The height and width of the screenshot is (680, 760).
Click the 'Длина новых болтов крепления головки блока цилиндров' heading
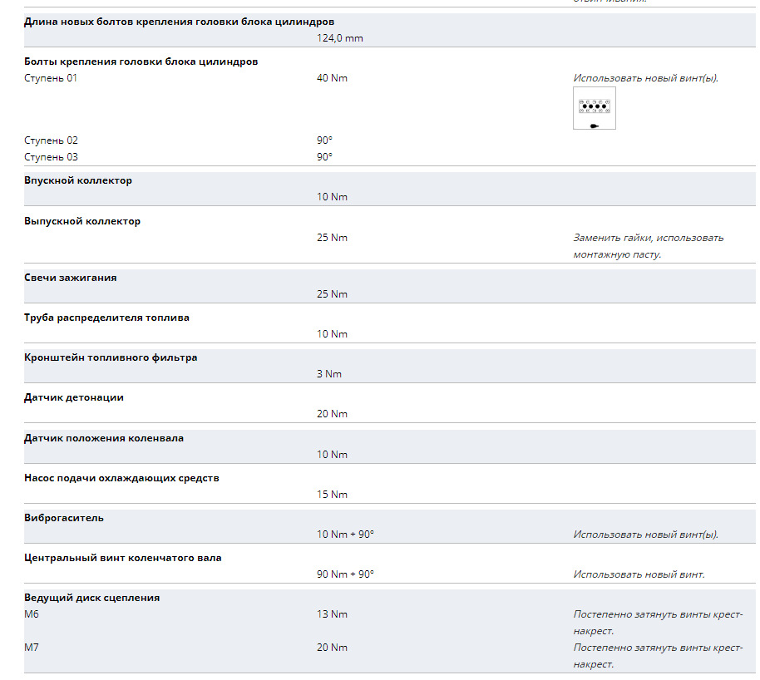pyautogui.click(x=180, y=22)
